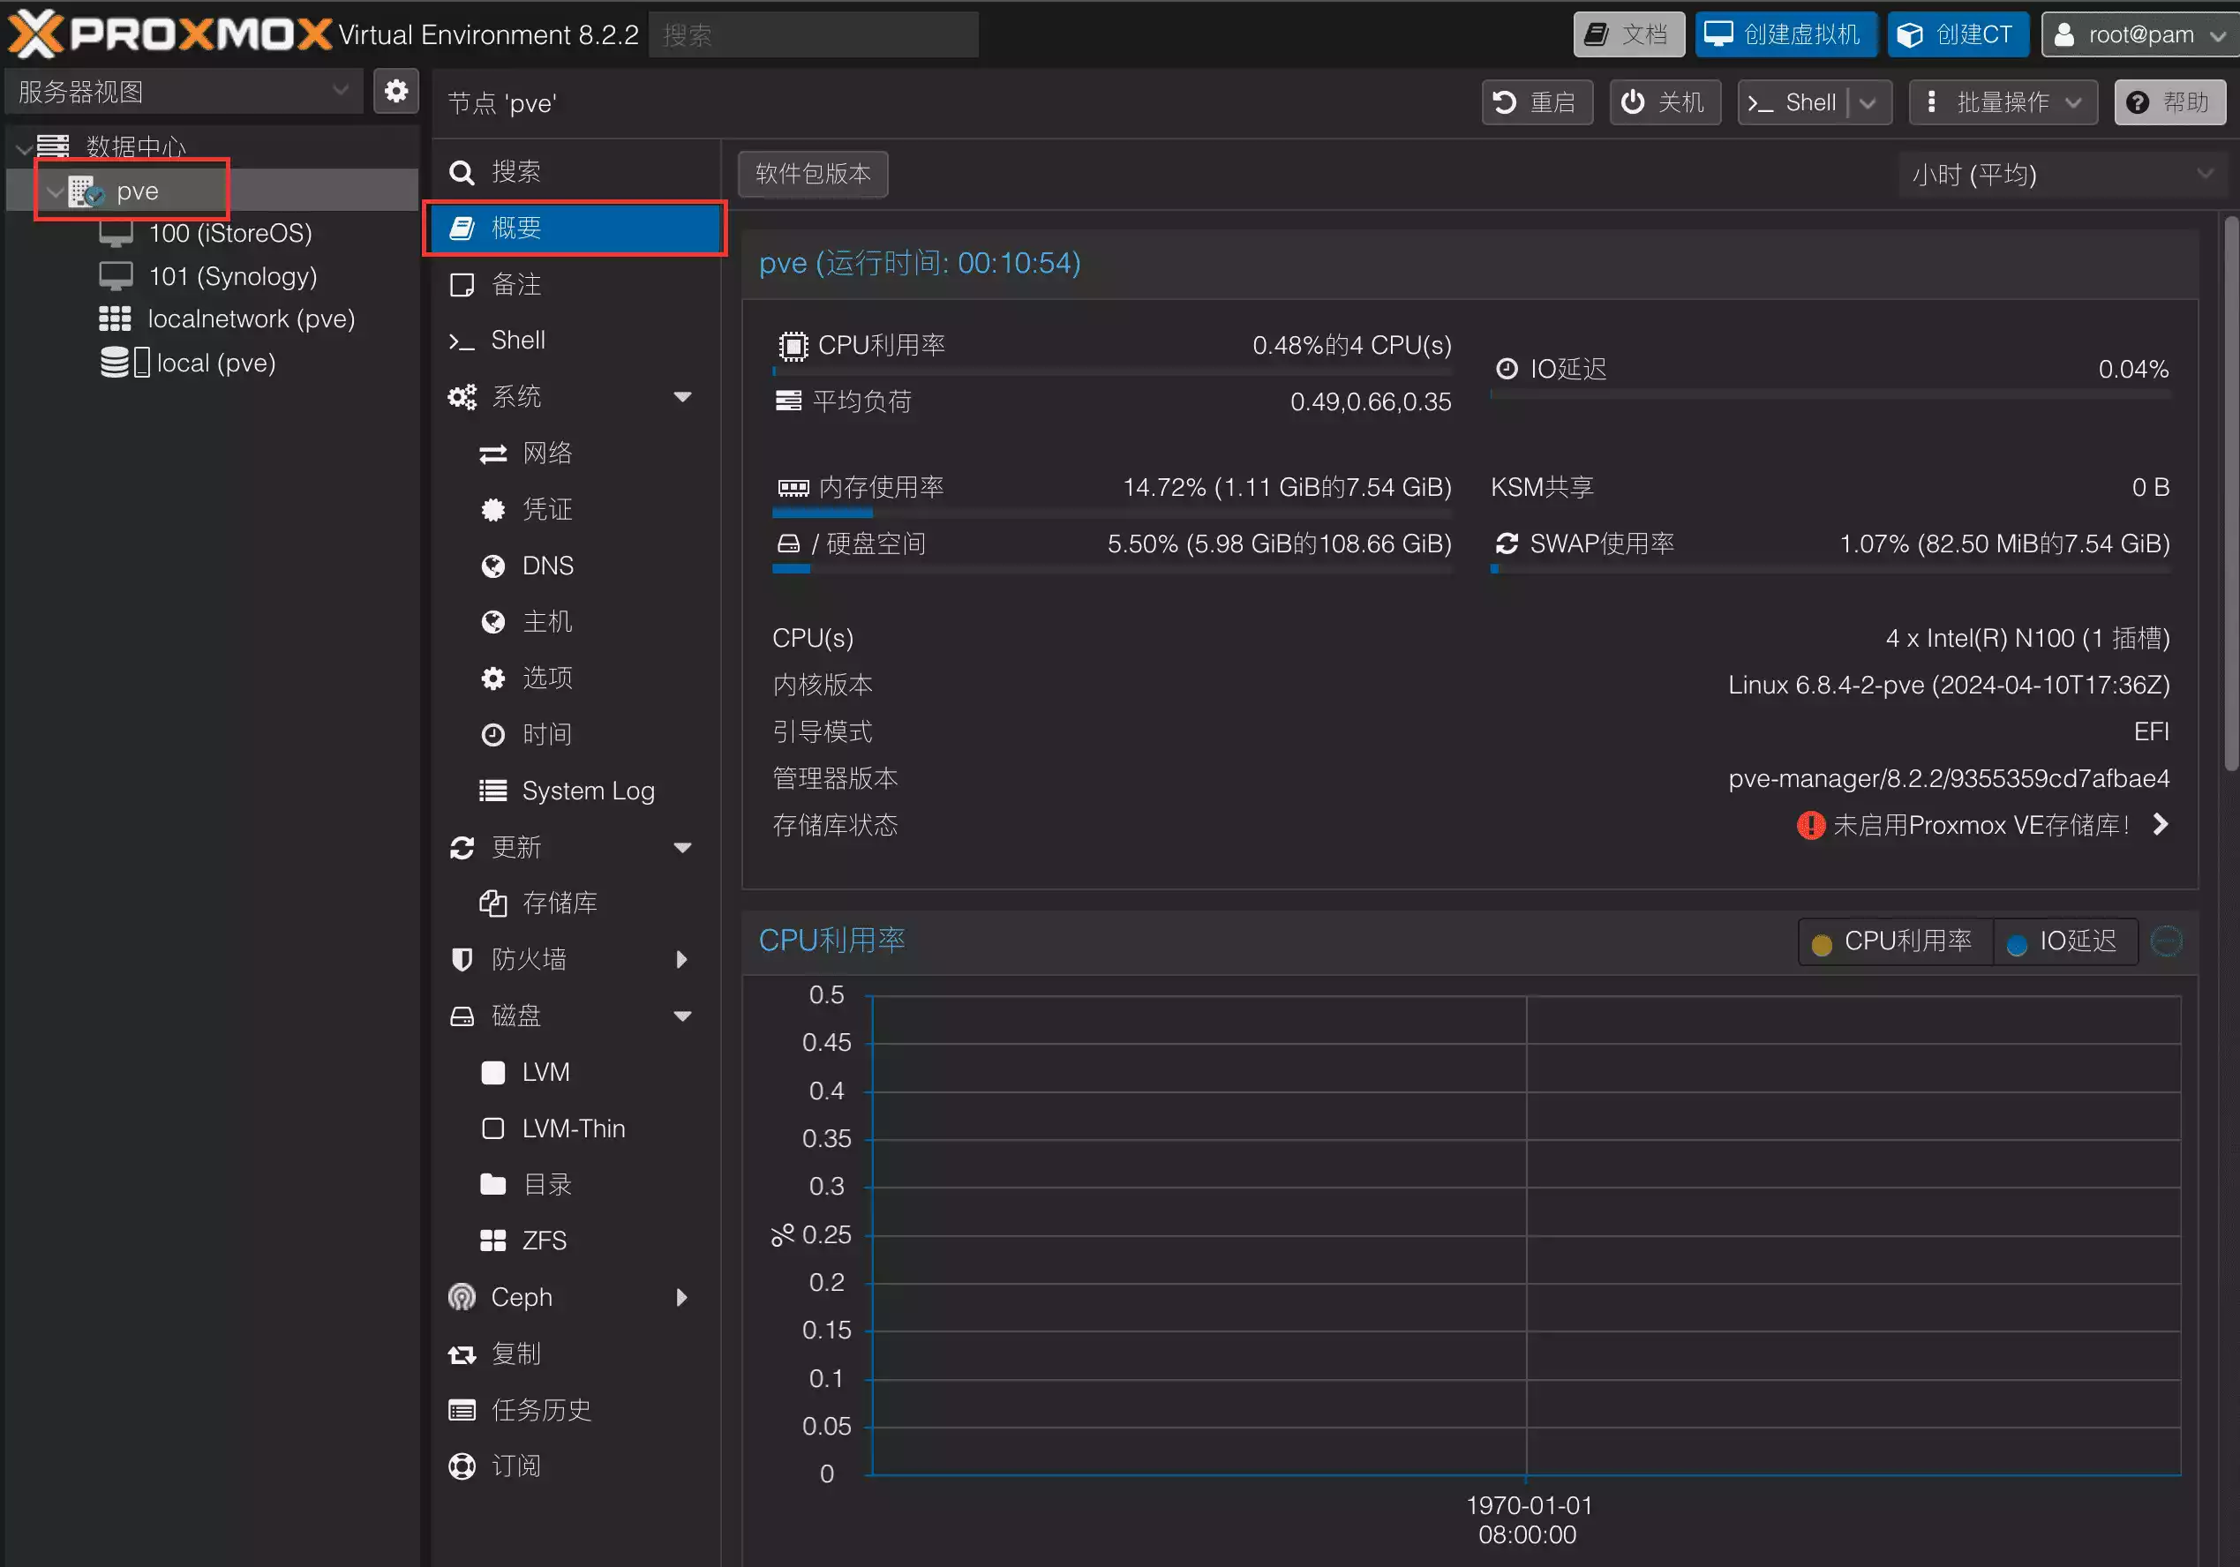Select the 防火墙 shield icon
The image size is (2240, 1567).
[x=462, y=958]
